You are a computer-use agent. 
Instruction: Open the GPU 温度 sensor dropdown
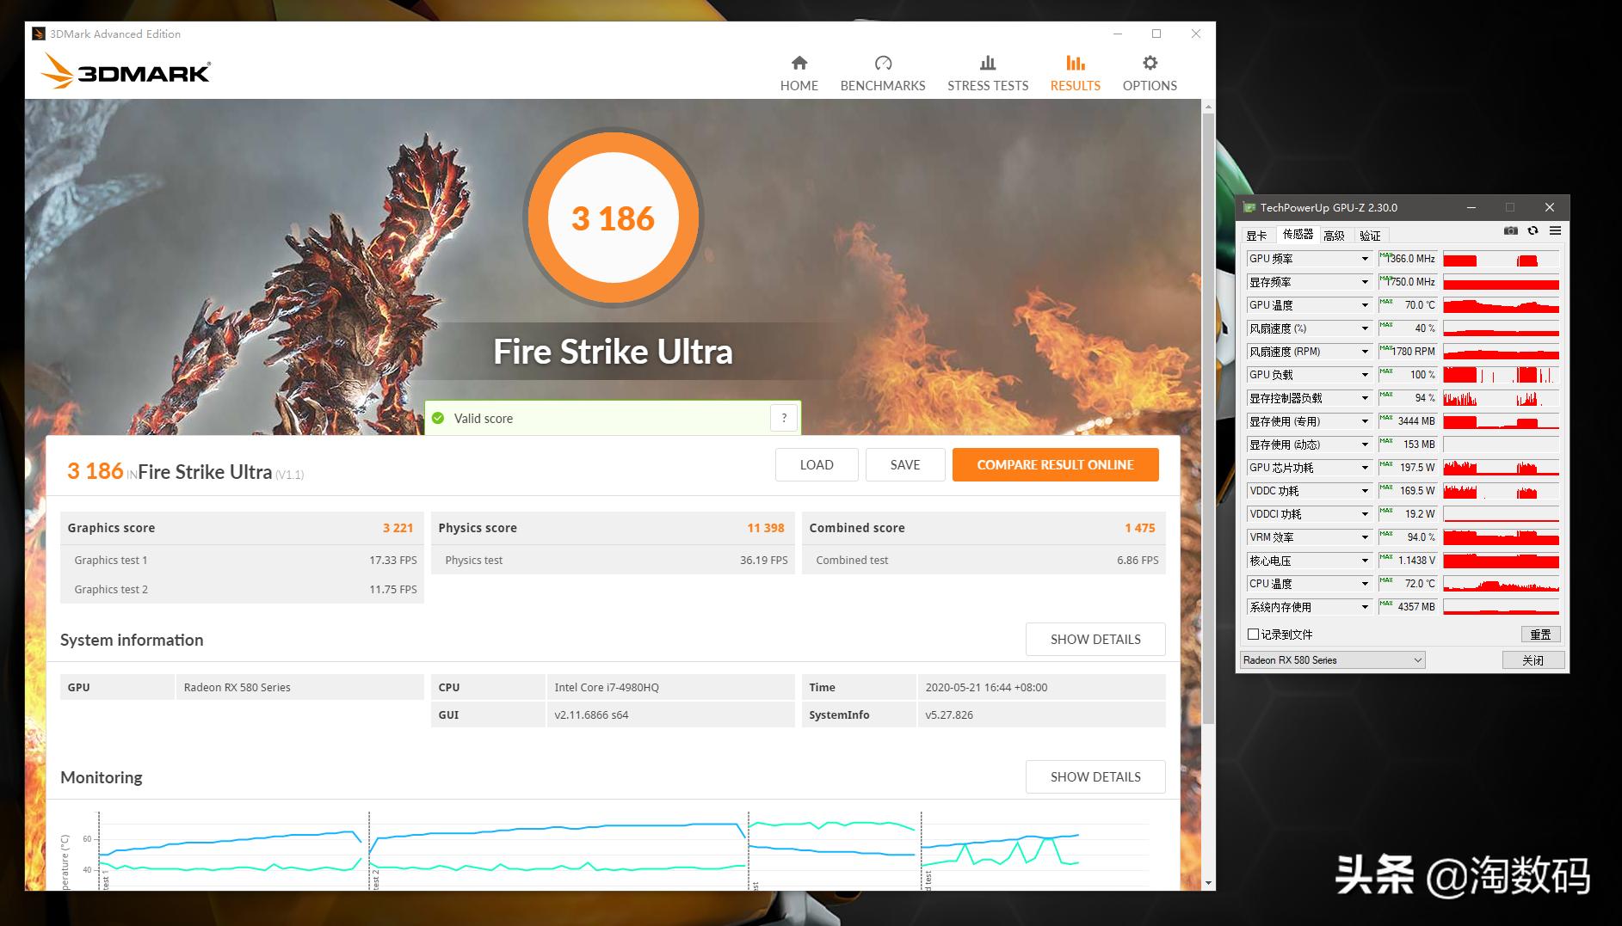1364,305
